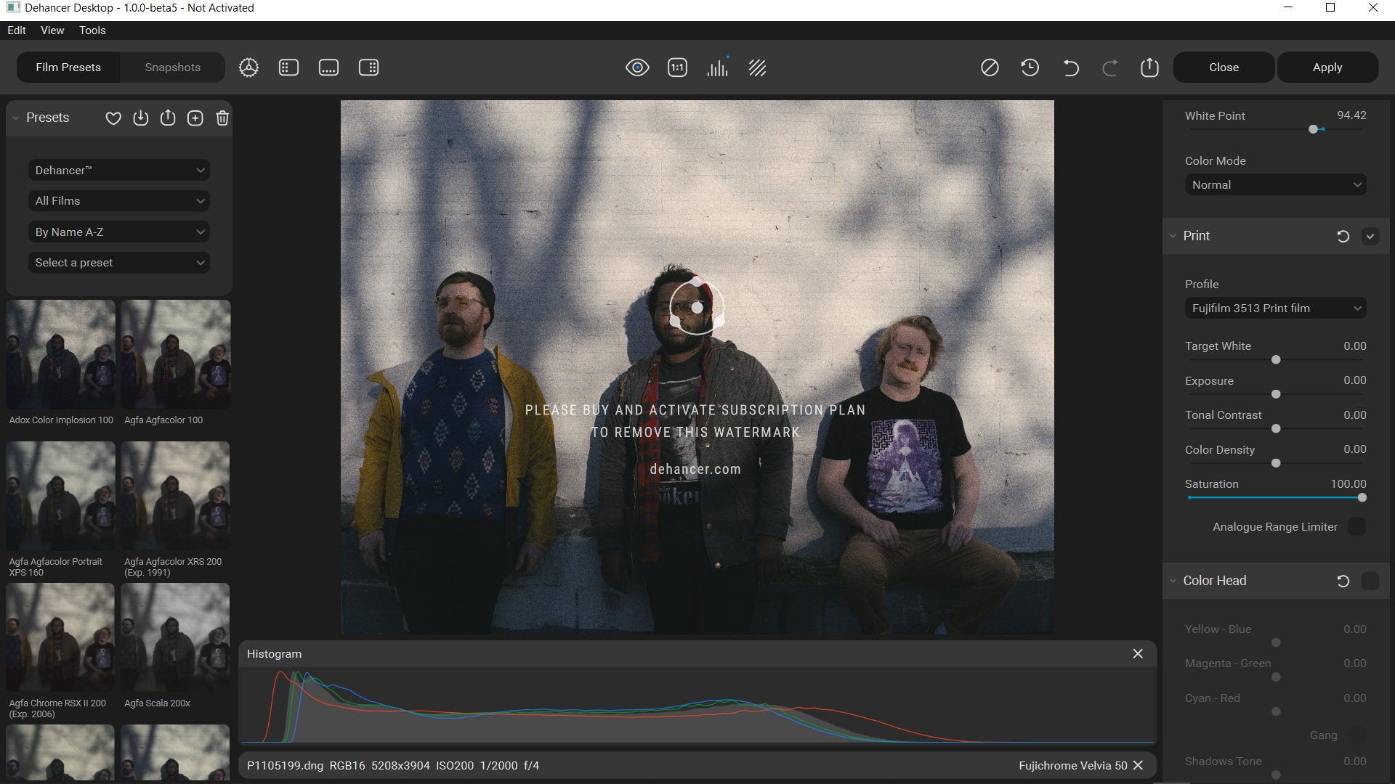
Task: Delete preset with the trash icon
Action: coord(222,118)
